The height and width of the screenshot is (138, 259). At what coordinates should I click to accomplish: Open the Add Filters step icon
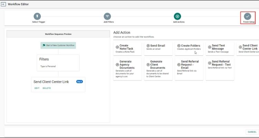point(107,17)
